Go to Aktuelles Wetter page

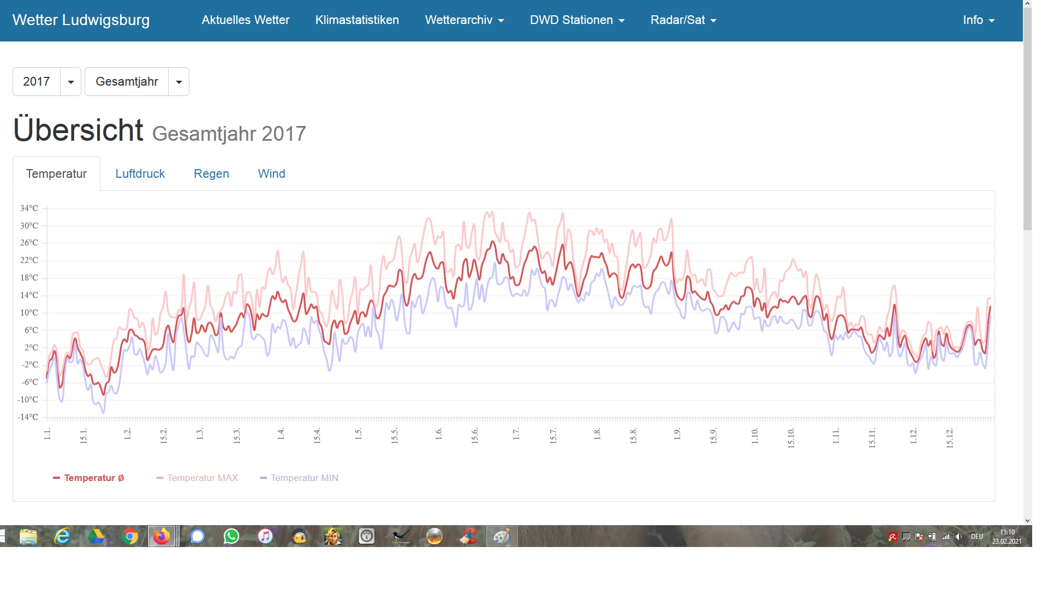click(245, 20)
